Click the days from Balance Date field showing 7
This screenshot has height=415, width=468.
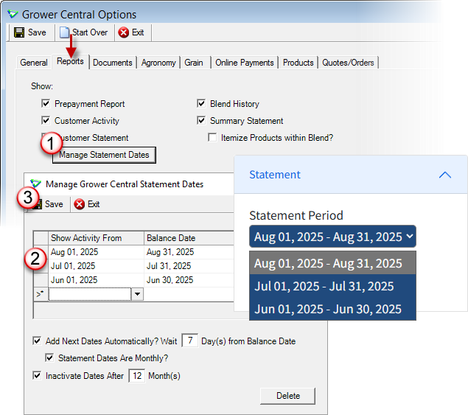190,341
